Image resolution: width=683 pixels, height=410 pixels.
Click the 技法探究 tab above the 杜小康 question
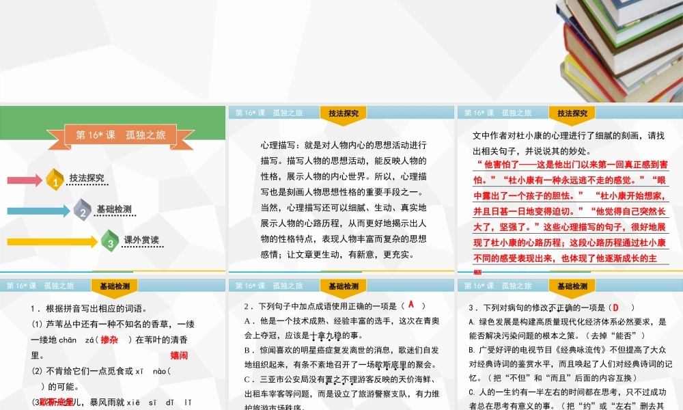pos(572,114)
